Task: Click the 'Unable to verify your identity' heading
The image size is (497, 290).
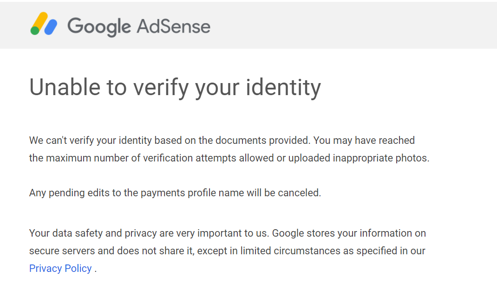Action: tap(175, 88)
